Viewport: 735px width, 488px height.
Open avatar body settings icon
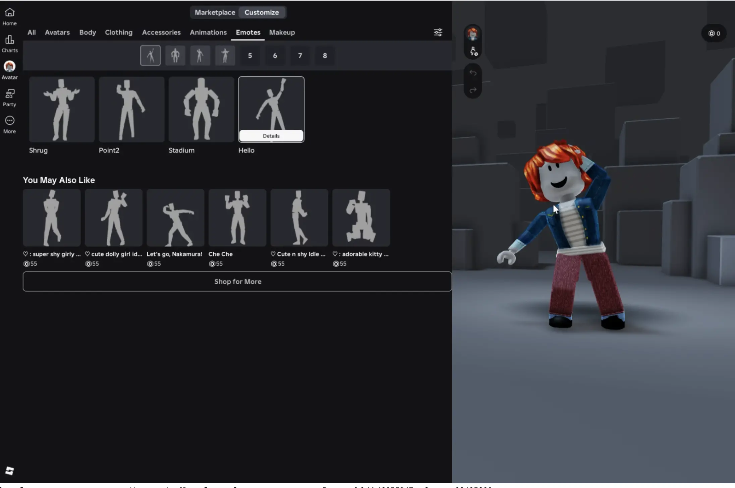coord(473,51)
